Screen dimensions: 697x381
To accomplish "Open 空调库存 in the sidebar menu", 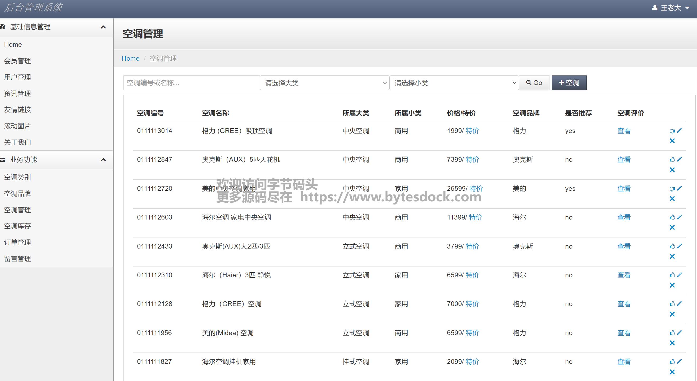I will click(x=18, y=226).
